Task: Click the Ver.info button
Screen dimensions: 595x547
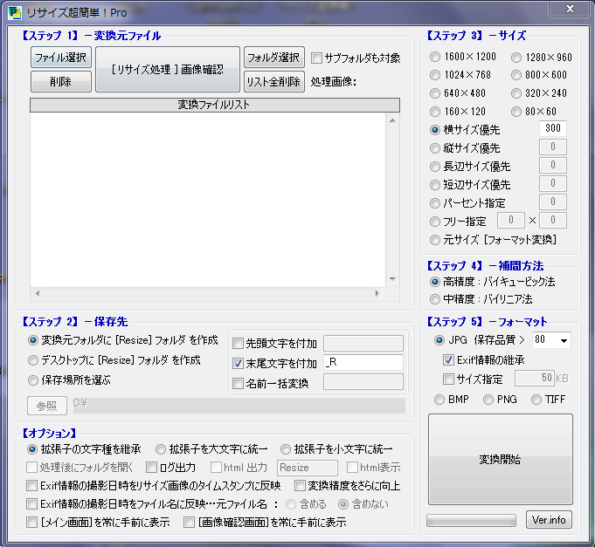Action: click(549, 520)
